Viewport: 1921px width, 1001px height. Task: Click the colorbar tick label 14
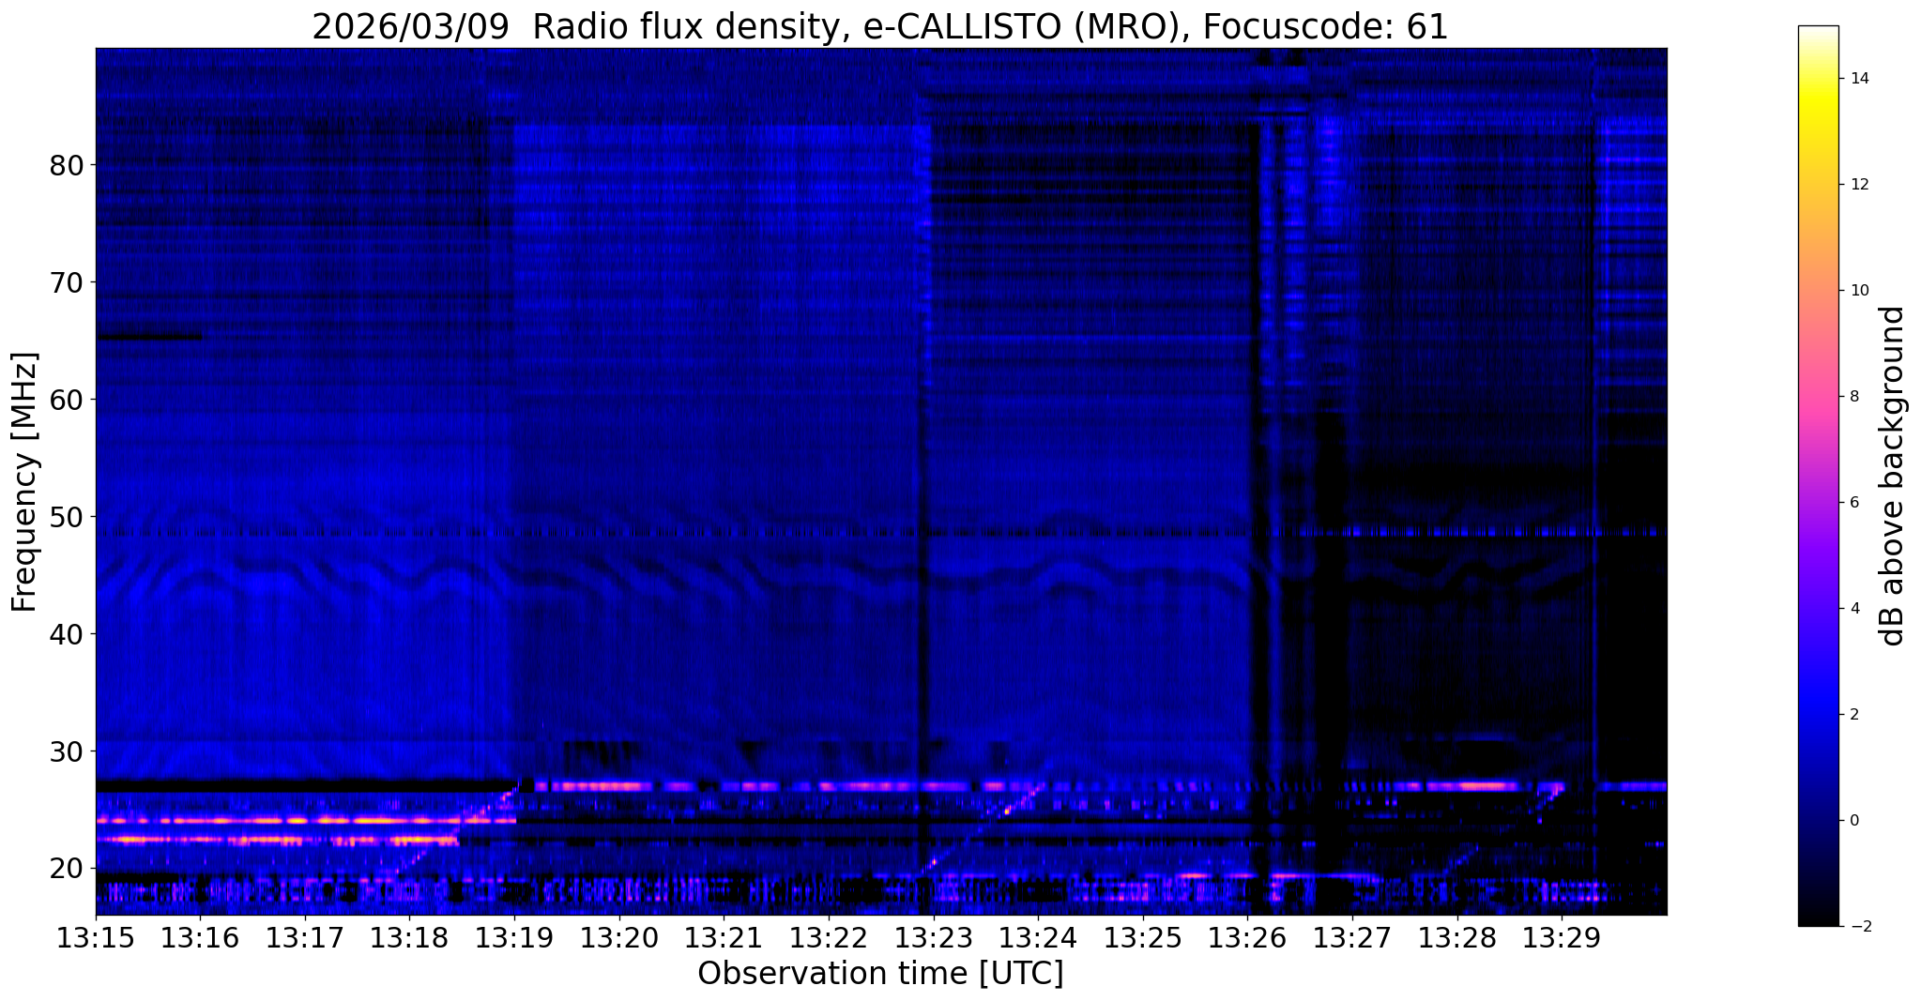pyautogui.click(x=1860, y=79)
